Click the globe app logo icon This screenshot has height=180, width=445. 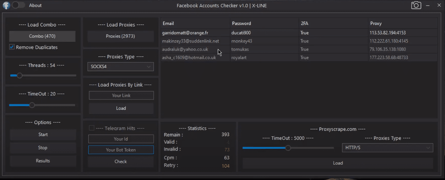tap(6, 5)
